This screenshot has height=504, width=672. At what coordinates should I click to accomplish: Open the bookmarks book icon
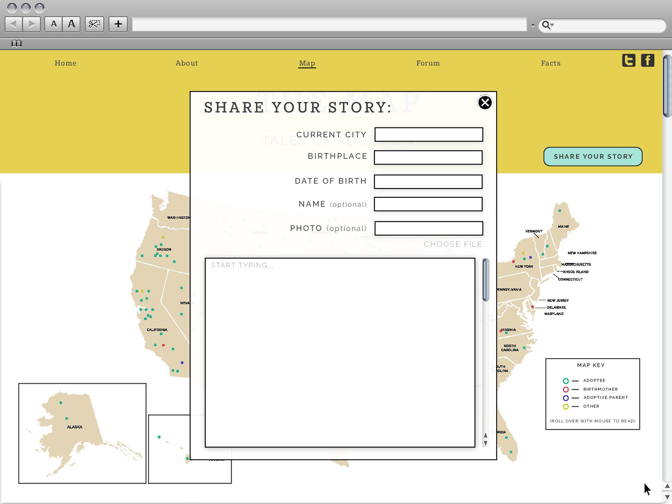click(x=16, y=44)
